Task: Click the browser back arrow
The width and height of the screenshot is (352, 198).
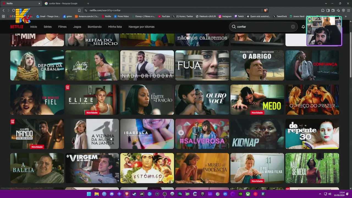Action: 4,10
